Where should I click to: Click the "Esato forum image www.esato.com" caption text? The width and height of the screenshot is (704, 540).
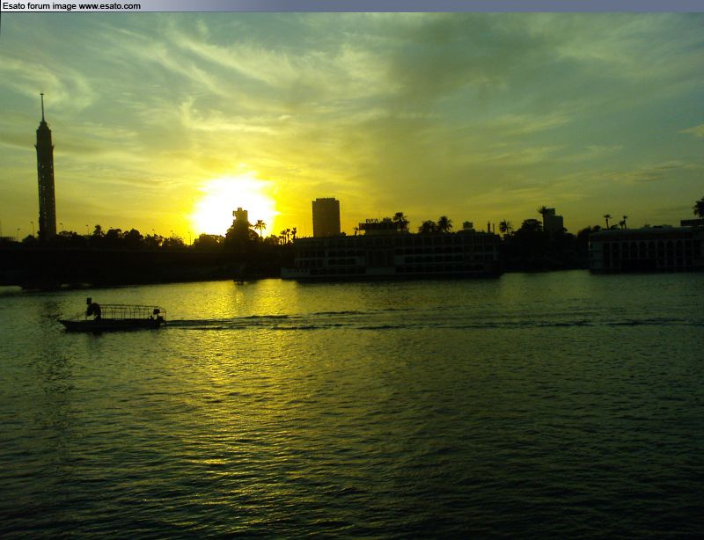tap(71, 6)
